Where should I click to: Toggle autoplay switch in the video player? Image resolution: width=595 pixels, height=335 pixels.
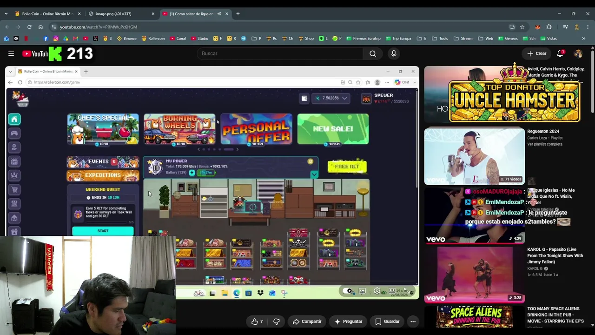click(x=348, y=291)
